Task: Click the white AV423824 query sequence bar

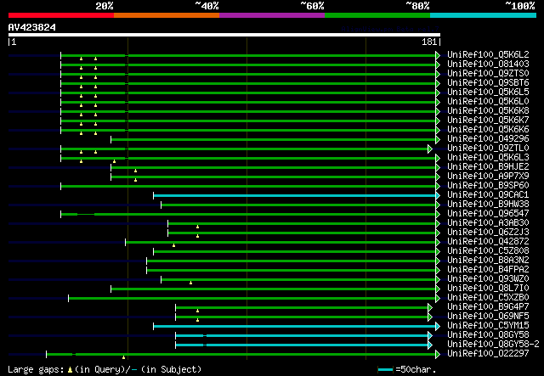Action: click(x=224, y=35)
